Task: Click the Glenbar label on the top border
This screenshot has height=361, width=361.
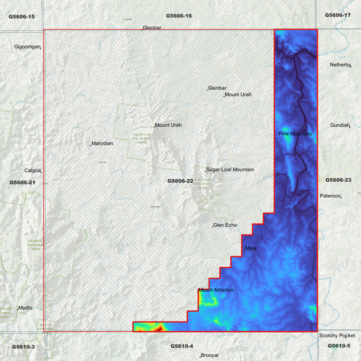Action: 152,28
